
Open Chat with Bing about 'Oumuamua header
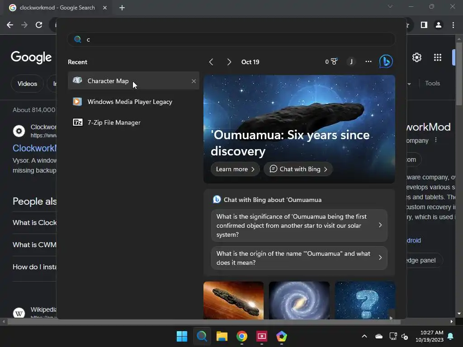(x=267, y=200)
